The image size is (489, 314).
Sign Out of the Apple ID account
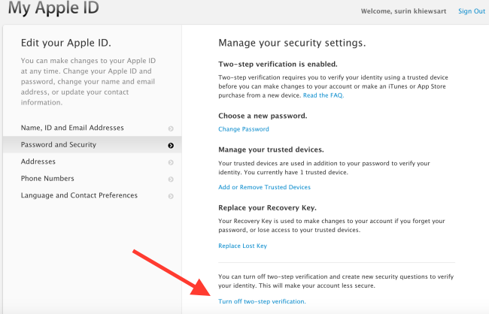pyautogui.click(x=472, y=11)
